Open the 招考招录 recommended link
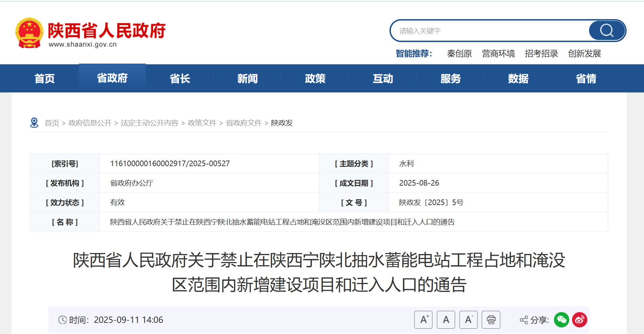644x334 pixels. [x=541, y=54]
